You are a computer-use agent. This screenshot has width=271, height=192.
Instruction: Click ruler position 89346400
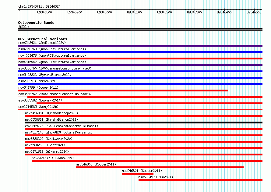point(224,12)
